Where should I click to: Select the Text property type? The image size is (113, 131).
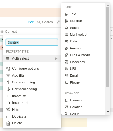(x=83, y=14)
